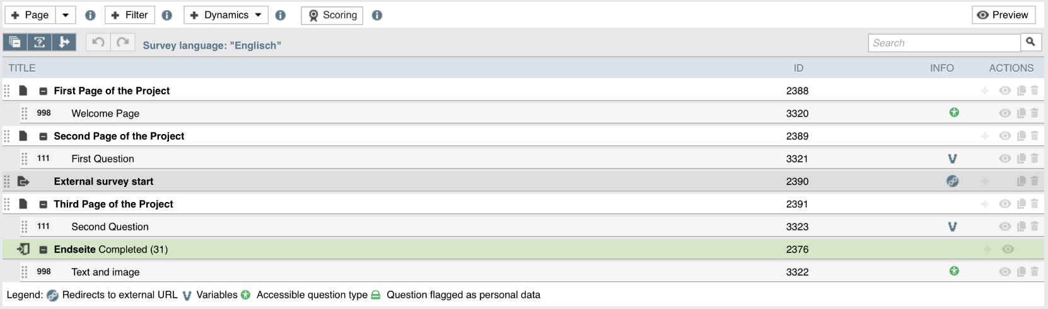Click the copy-pages toolbar icon
Image resolution: width=1048 pixels, height=309 pixels.
tap(15, 42)
